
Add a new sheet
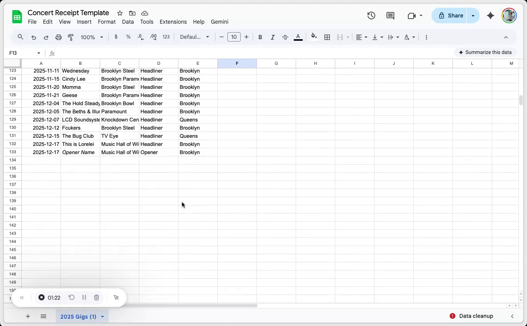[x=28, y=316]
